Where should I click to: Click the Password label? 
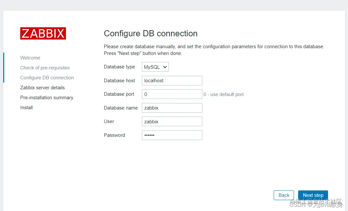(114, 135)
